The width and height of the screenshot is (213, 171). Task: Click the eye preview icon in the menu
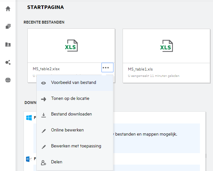pos(44,83)
